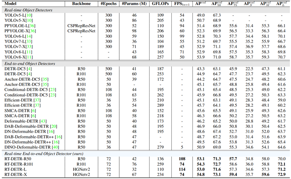Open reference 37 in Efficient-DETR R50 row

click(37, 100)
